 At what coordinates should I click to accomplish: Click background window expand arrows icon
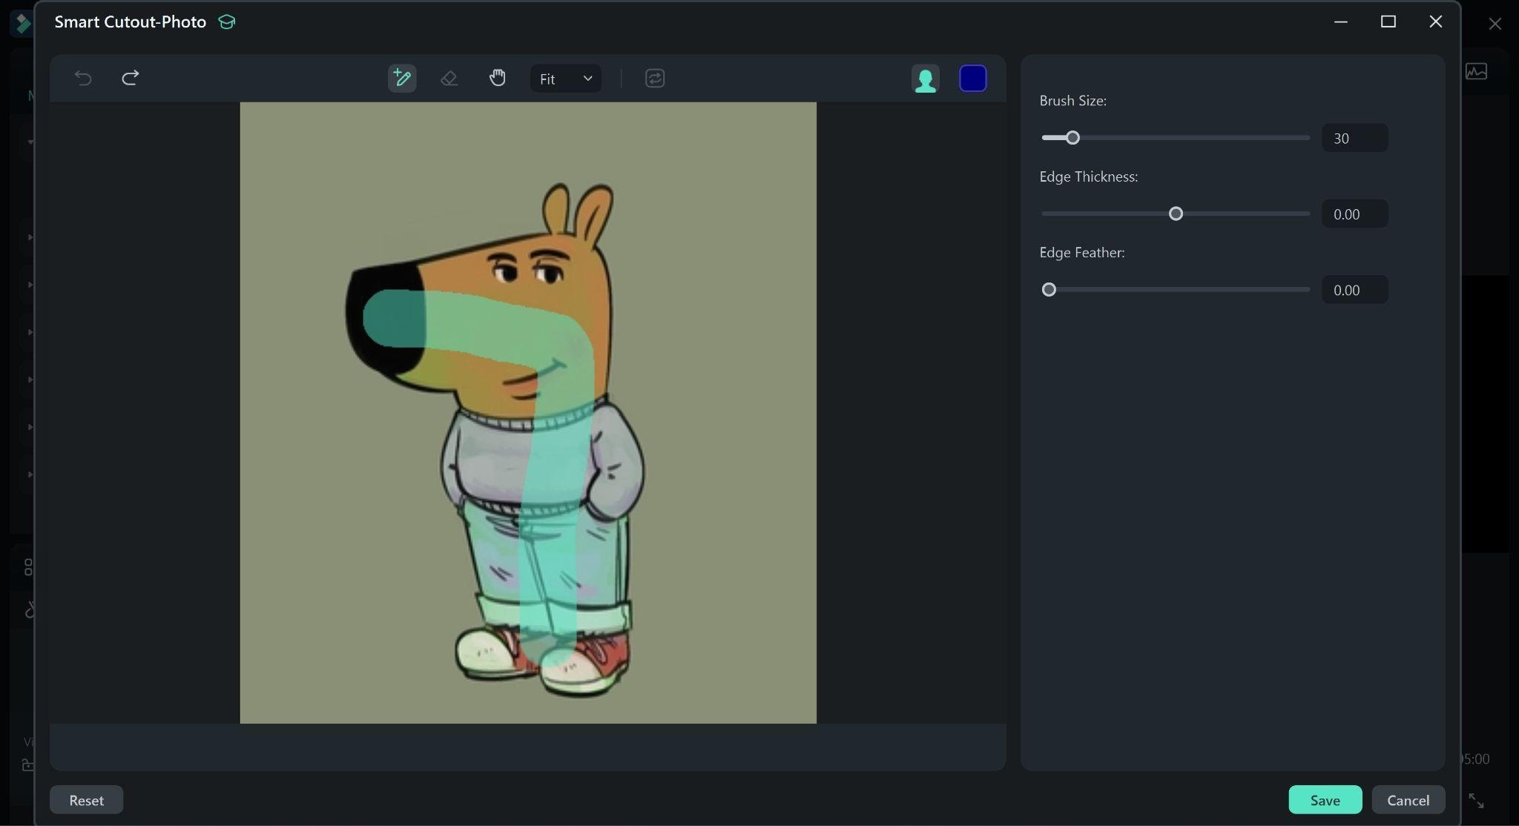[x=1477, y=801]
